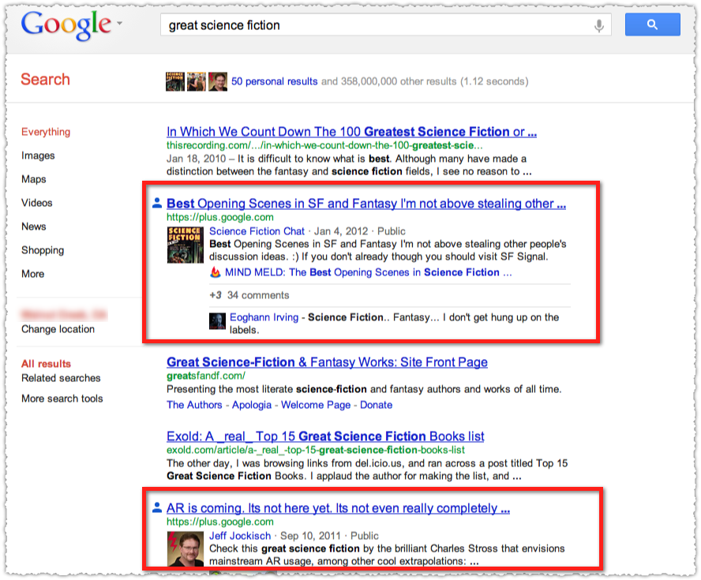Click the blue magnifier search button
Screen dimensions: 701x580
[652, 24]
